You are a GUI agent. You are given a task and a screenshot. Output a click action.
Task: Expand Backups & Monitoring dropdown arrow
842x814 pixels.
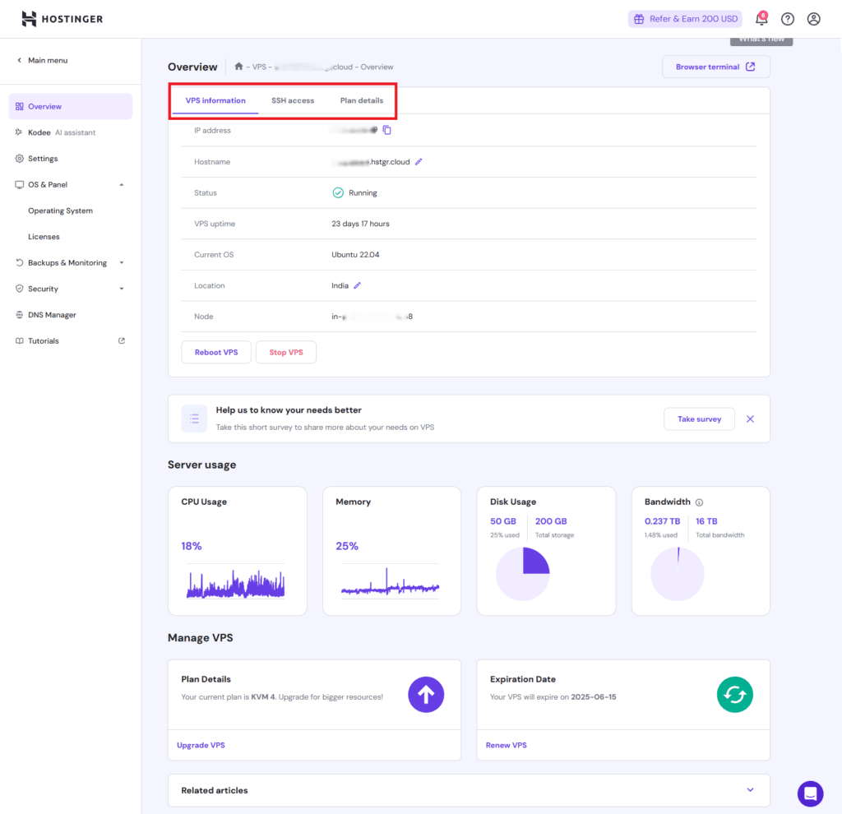point(122,262)
